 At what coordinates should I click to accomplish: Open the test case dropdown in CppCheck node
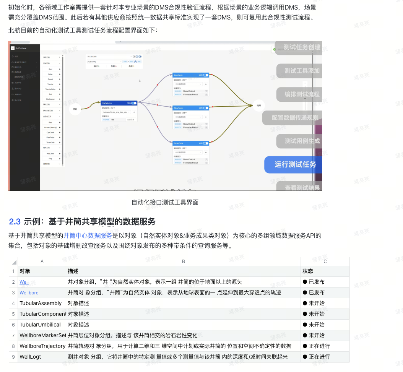click(x=188, y=84)
